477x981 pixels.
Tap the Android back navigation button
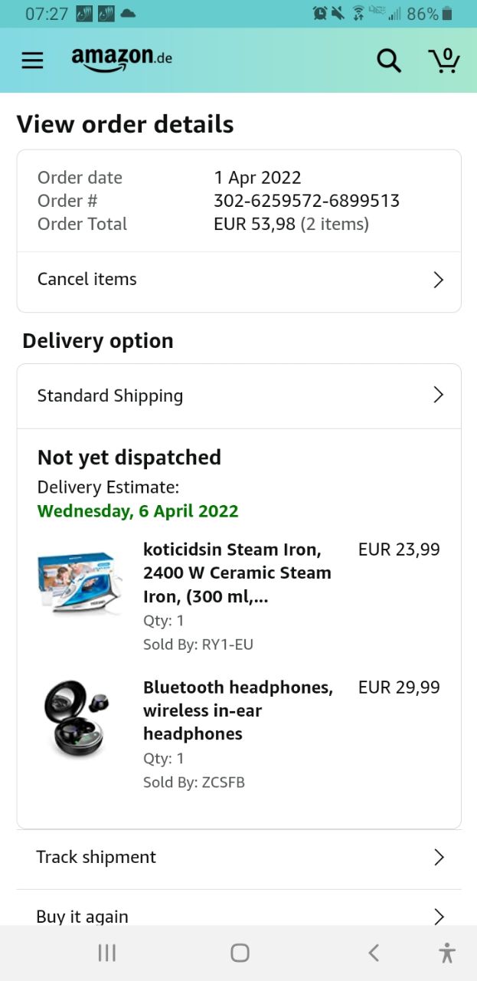(x=374, y=953)
